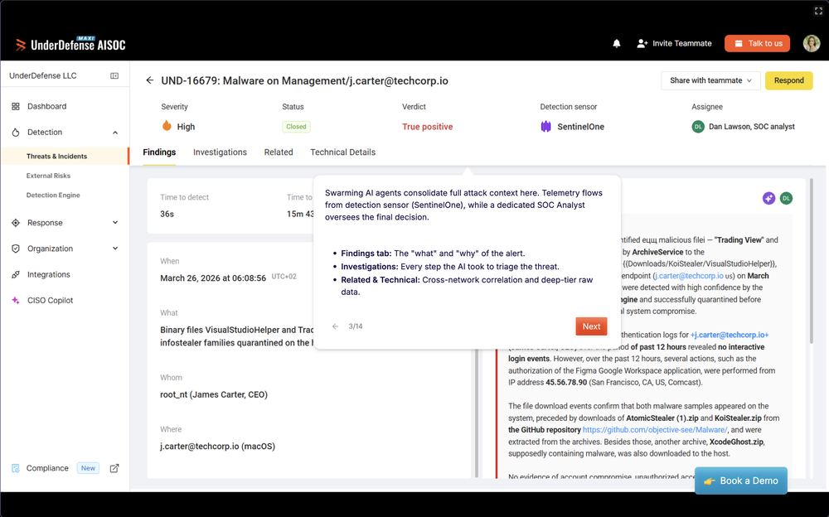Image resolution: width=829 pixels, height=517 pixels.
Task: Open the Related tab
Action: pyautogui.click(x=279, y=152)
